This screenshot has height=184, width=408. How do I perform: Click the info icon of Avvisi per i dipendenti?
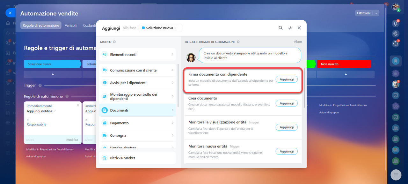tap(104, 83)
